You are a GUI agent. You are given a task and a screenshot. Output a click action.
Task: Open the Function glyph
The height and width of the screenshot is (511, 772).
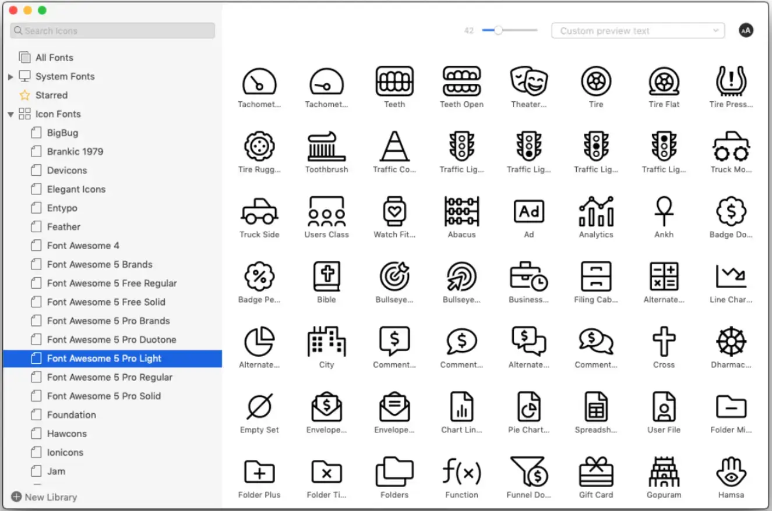tap(461, 471)
